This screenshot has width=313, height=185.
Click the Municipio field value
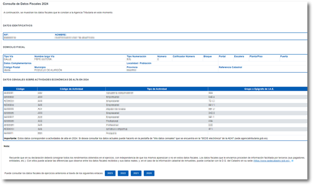[x=48, y=70]
